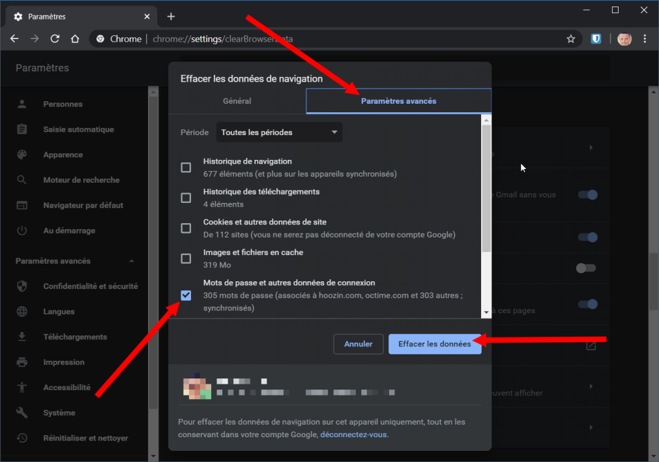Switch to the Général tab
Image resolution: width=659 pixels, height=462 pixels.
[237, 101]
